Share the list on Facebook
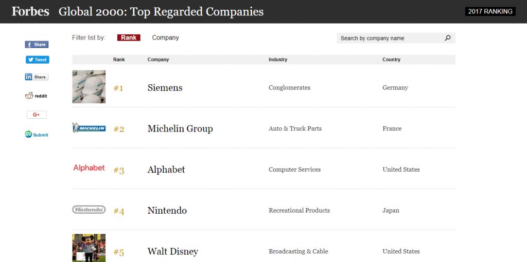Screen dimensions: 527x262 pos(37,45)
